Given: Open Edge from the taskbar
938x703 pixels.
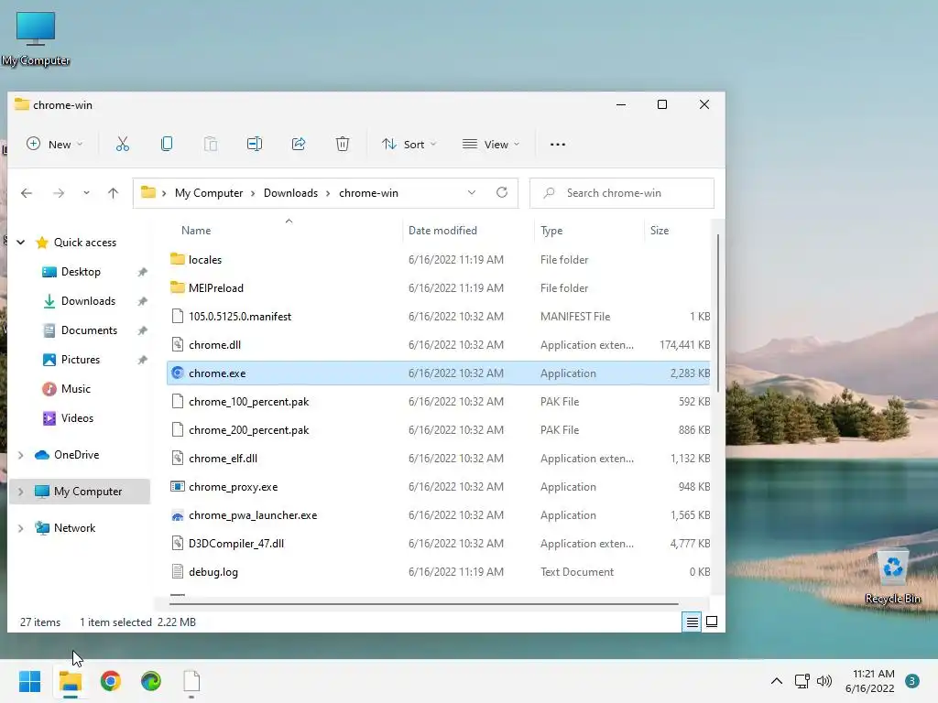Looking at the screenshot, I should (151, 681).
